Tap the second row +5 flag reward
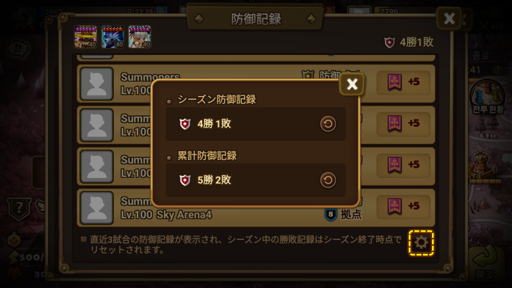This screenshot has height=288, width=512. [403, 124]
